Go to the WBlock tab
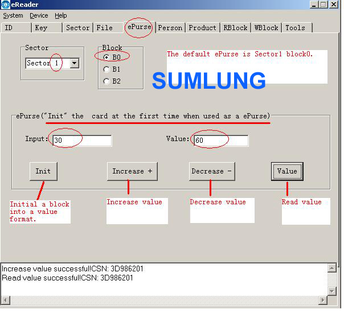344x318 pixels. 266,28
